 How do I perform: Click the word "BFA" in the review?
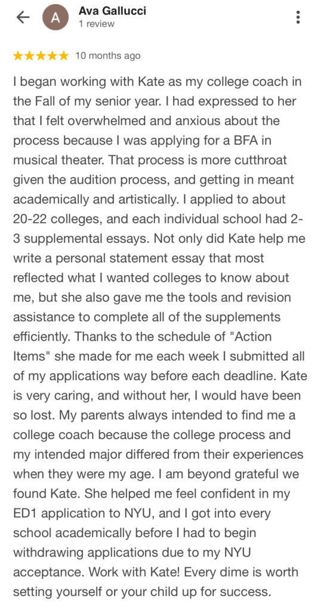(x=244, y=141)
